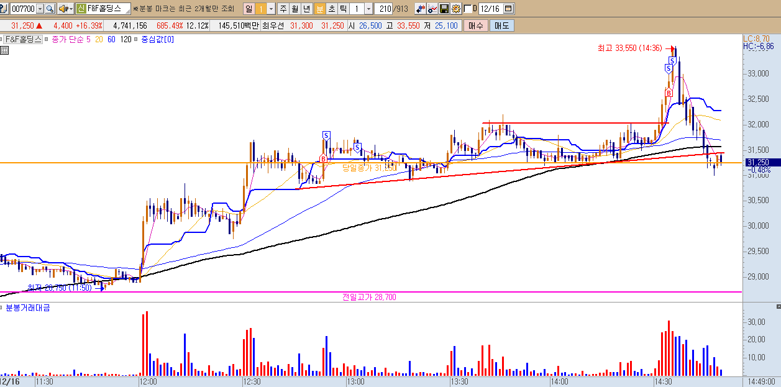This screenshot has height=387, width=781.
Task: Click the magenta 5 moving average color label
Action: click(x=89, y=39)
